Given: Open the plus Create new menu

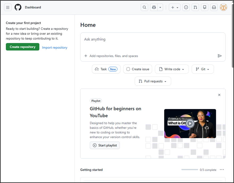Looking at the screenshot, I should [175, 7].
